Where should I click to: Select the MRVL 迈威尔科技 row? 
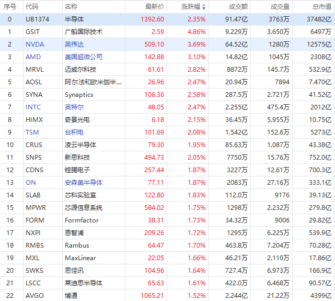click(x=167, y=70)
